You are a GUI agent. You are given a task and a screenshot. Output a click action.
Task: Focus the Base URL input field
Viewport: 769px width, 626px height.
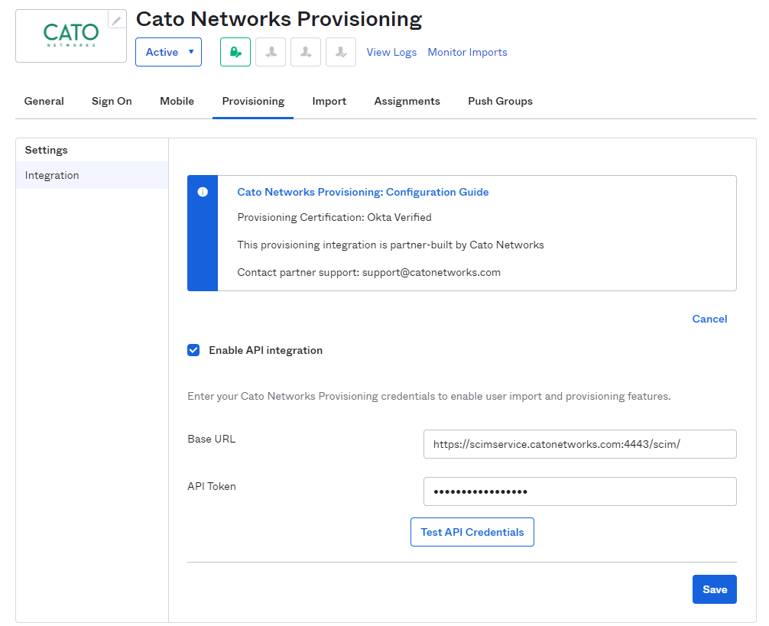(579, 444)
